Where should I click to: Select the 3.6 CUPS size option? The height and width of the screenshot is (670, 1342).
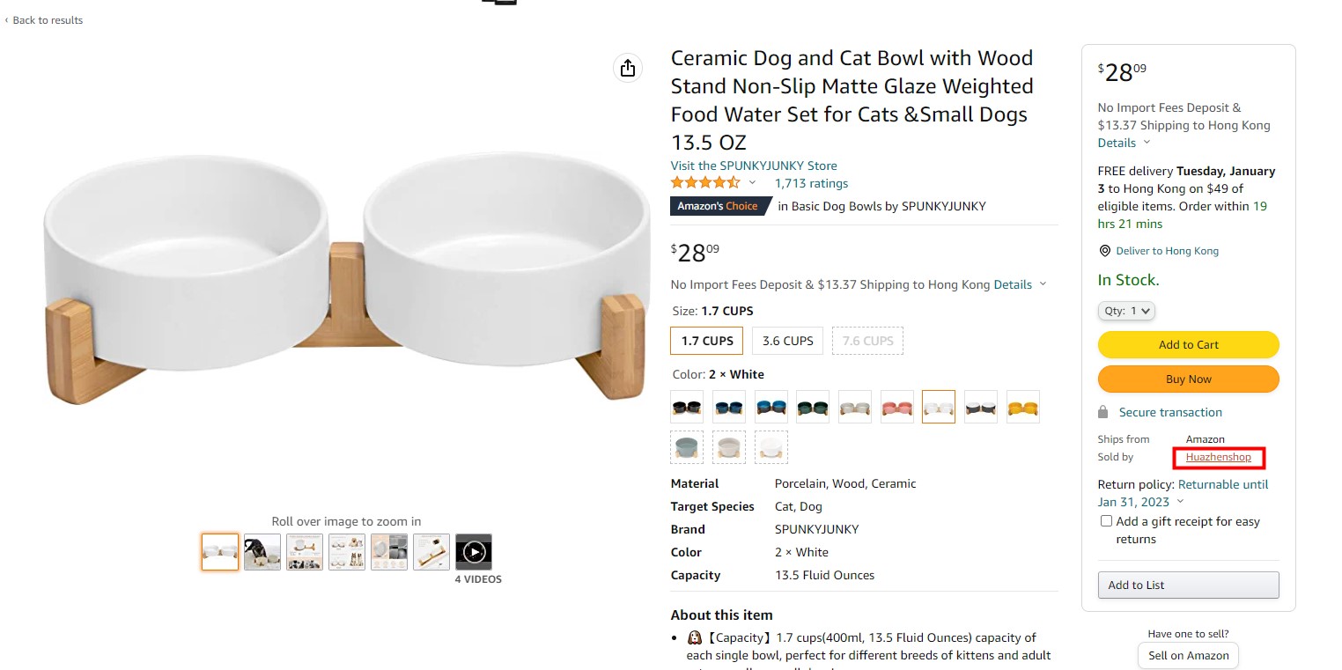click(x=787, y=341)
